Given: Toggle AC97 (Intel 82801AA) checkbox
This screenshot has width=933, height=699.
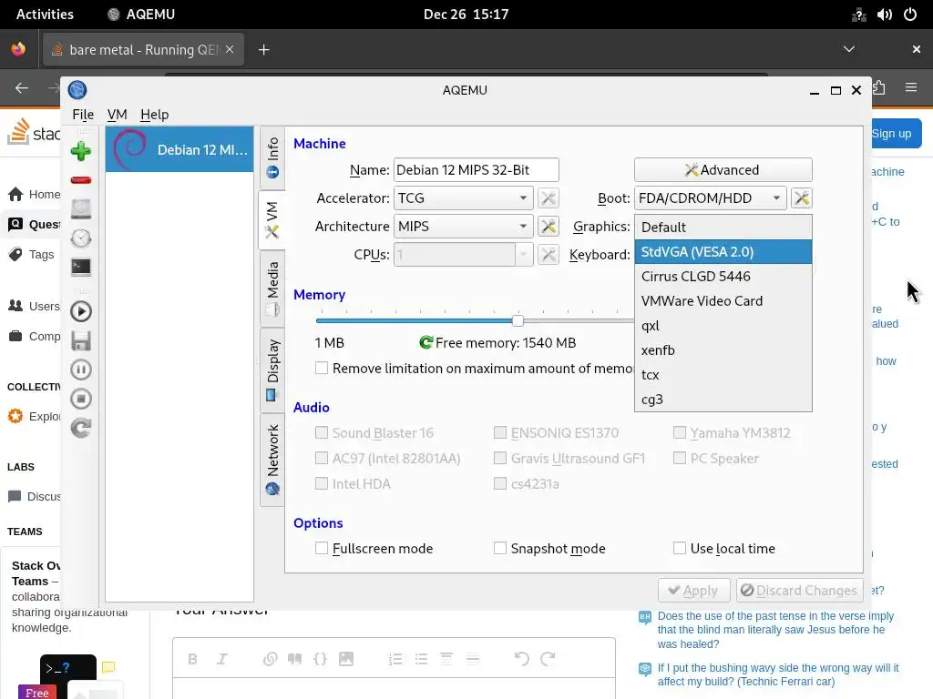Looking at the screenshot, I should pyautogui.click(x=322, y=458).
